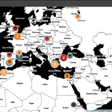This screenshot has height=112, width=112.
Task: Select the red megaphone marker in northern Spain
Action: point(9,55)
